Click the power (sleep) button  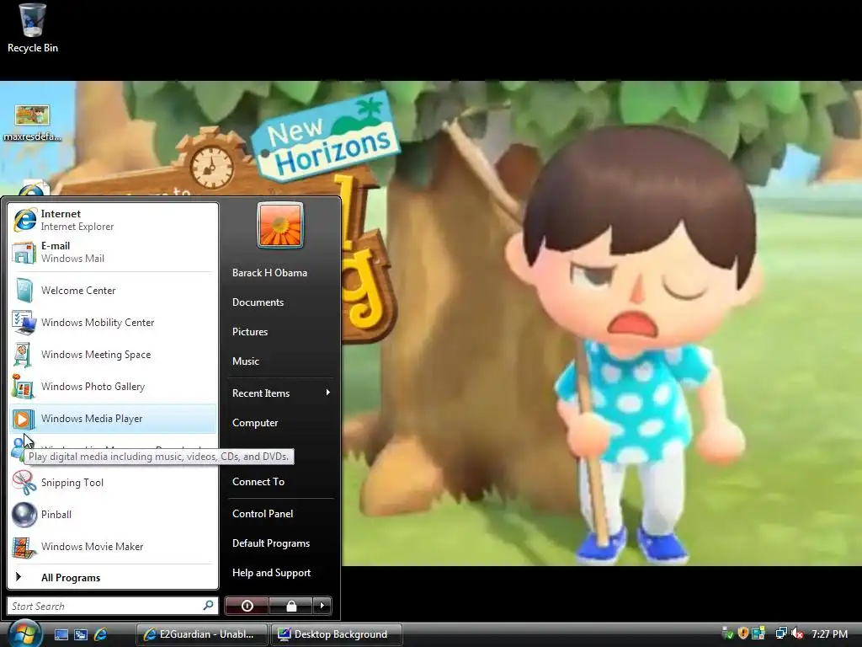(x=247, y=606)
